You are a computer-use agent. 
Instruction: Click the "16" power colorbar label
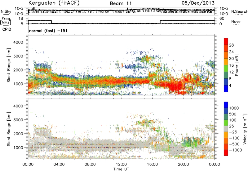pyautogui.click(x=231, y=65)
